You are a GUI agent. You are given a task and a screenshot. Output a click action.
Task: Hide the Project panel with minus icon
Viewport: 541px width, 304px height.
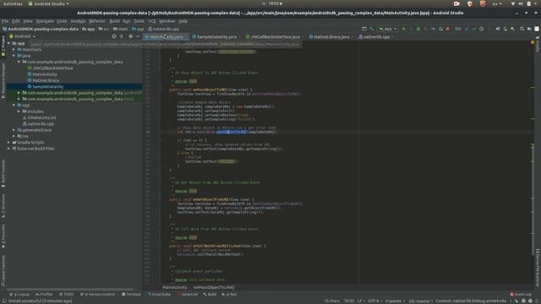tap(138, 36)
